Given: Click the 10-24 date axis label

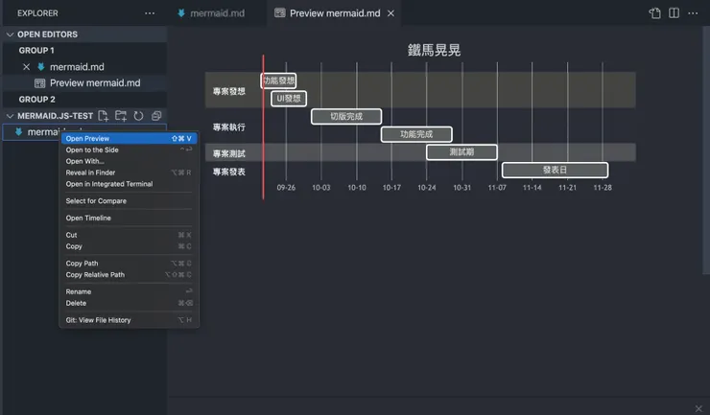Looking at the screenshot, I should [427, 187].
